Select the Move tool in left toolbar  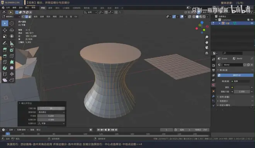click(5, 30)
